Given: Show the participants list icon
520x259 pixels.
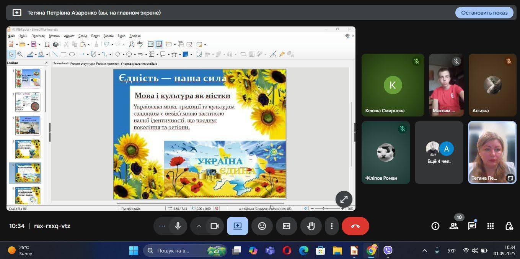Looking at the screenshot, I should point(454,226).
